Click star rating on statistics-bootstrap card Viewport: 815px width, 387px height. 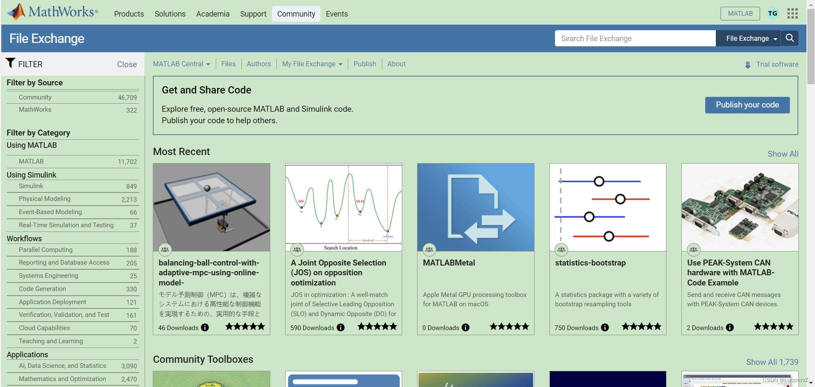[x=642, y=327]
